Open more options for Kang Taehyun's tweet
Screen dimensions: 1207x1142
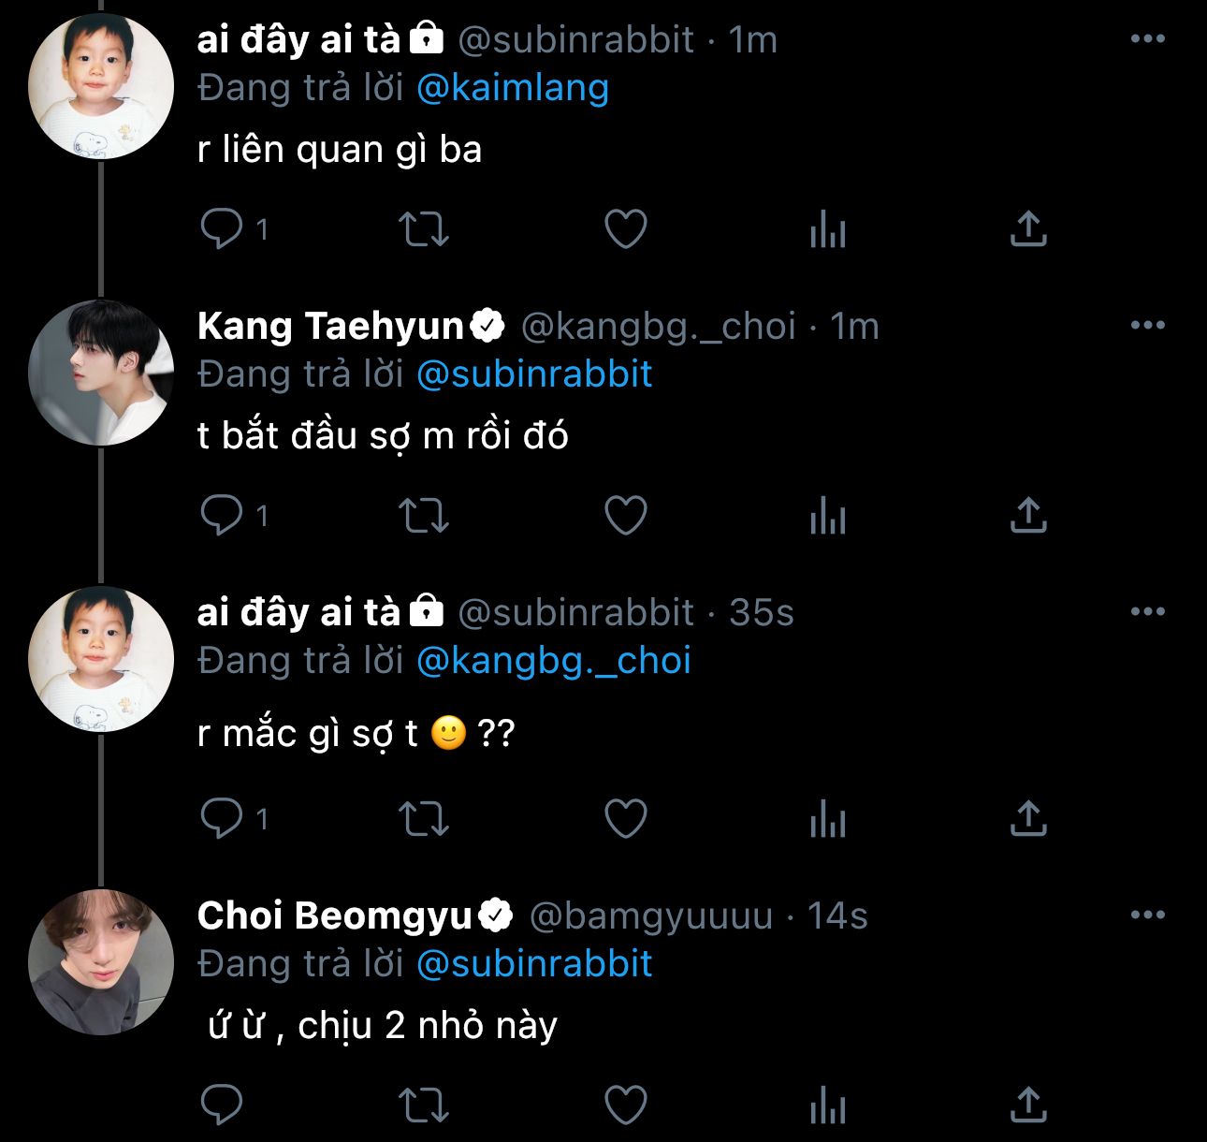1147,326
